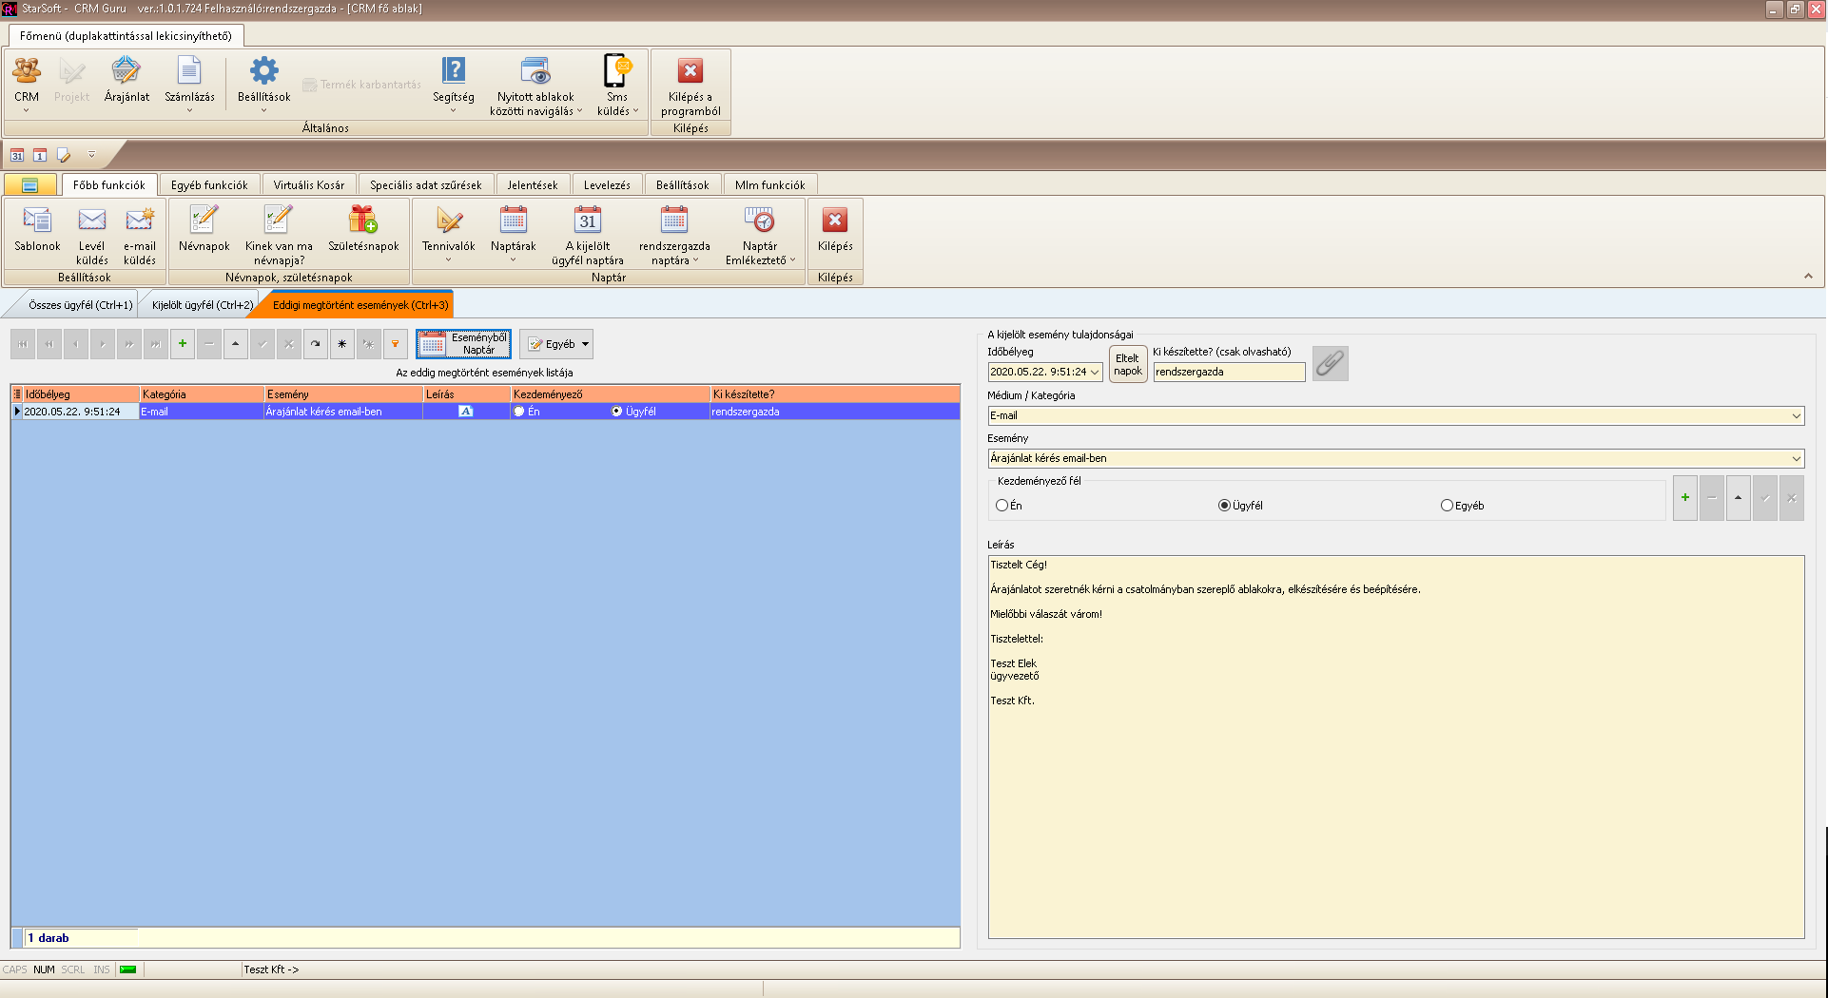Viewport: 1828px width, 998px height.
Task: Click Kilépés a programból icon
Action: click(690, 86)
